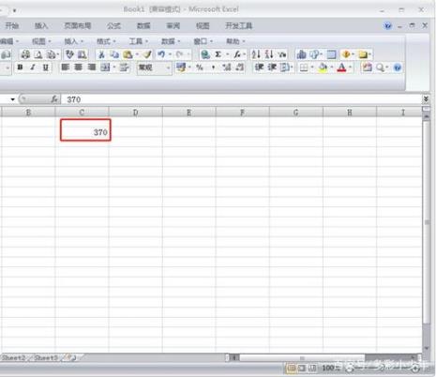The height and width of the screenshot is (377, 436).
Task: Insert a hyperlink via the globe icon
Action: pos(205,54)
